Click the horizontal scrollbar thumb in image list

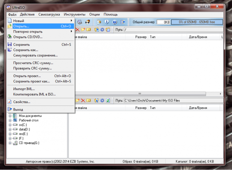click(140, 94)
